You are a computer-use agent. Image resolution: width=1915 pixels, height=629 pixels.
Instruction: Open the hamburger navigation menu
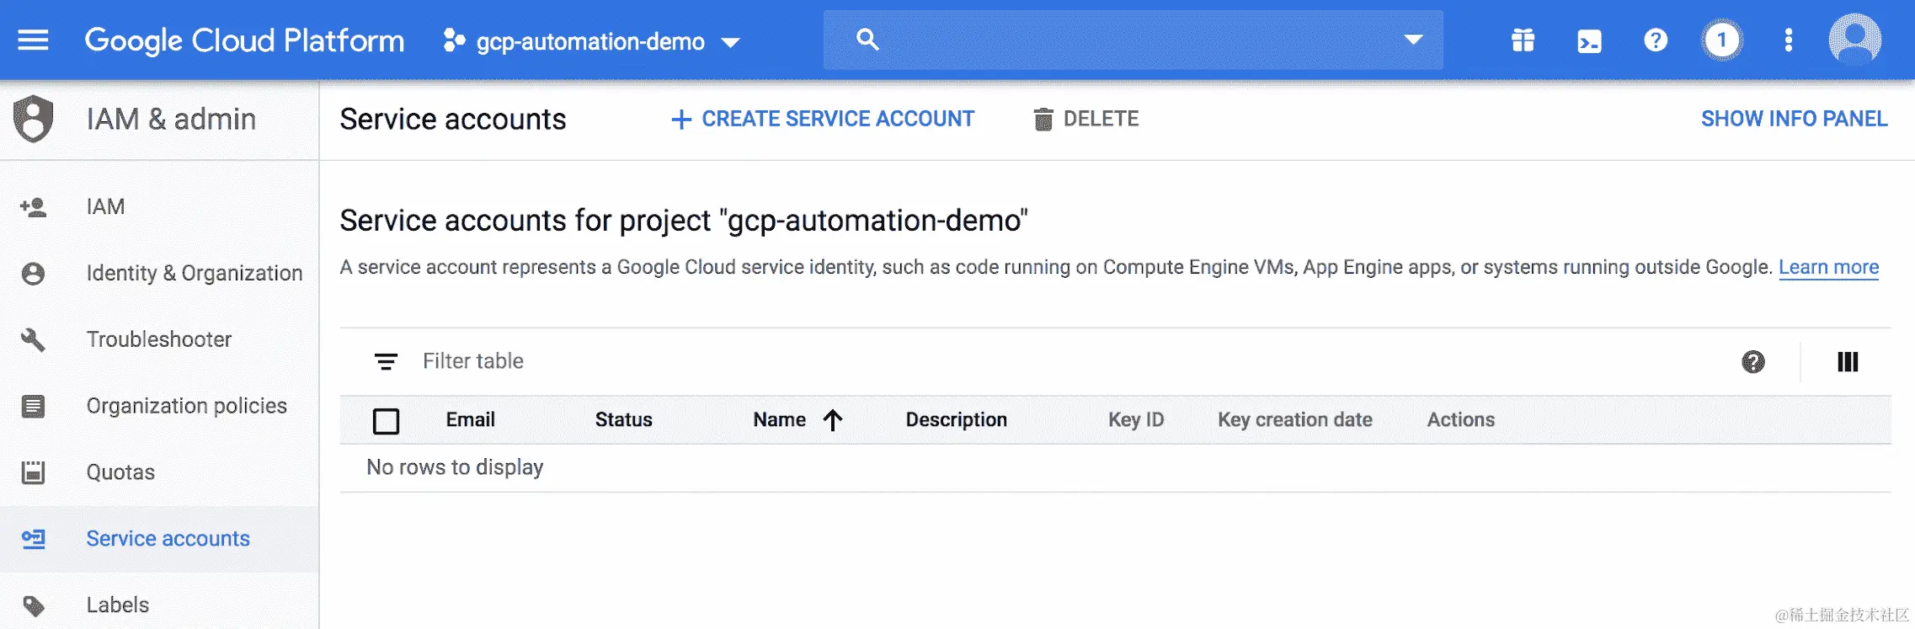point(33,40)
